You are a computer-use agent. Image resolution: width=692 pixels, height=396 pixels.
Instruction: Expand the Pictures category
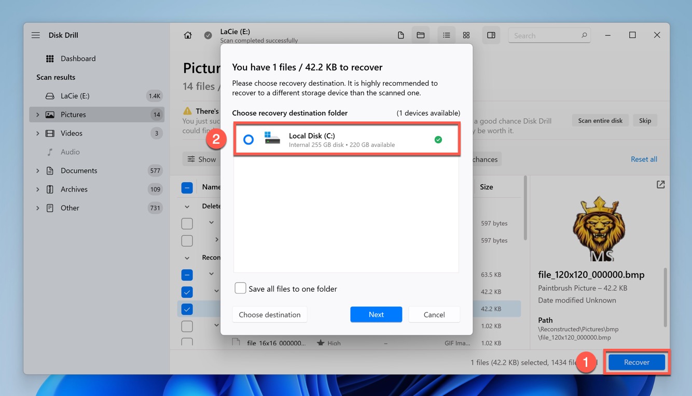pyautogui.click(x=37, y=115)
